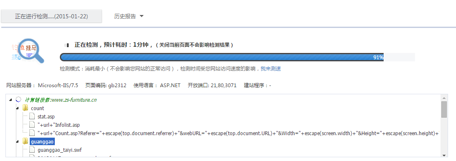Image resolution: width=456 pixels, height=161 pixels.
Task: Click the loading spinner icon beside the root node
Action: [18, 100]
